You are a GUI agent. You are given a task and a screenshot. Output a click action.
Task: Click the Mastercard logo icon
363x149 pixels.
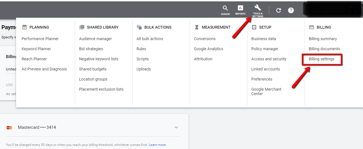pos(9,128)
